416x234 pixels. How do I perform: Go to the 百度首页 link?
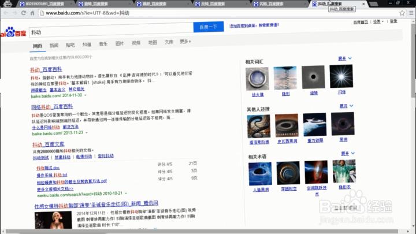tap(361, 22)
